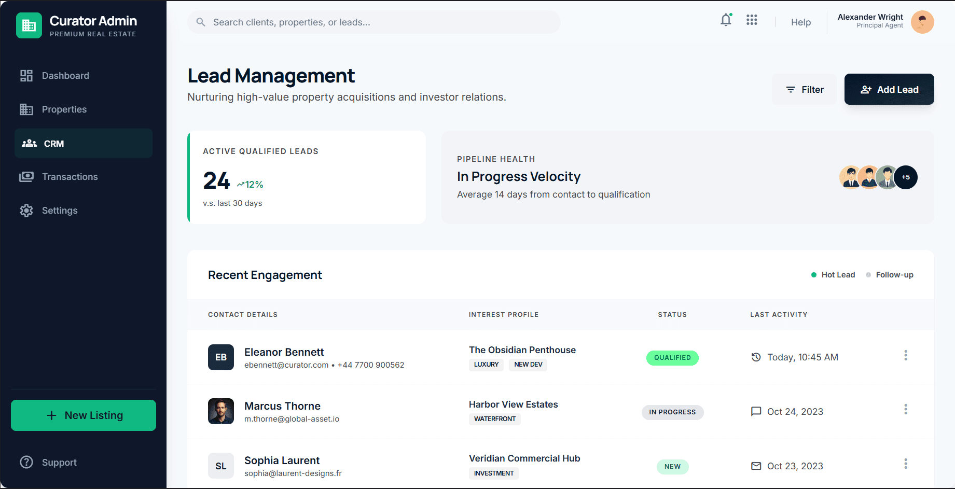This screenshot has width=955, height=489.
Task: Click the Settings gear icon
Action: click(26, 210)
